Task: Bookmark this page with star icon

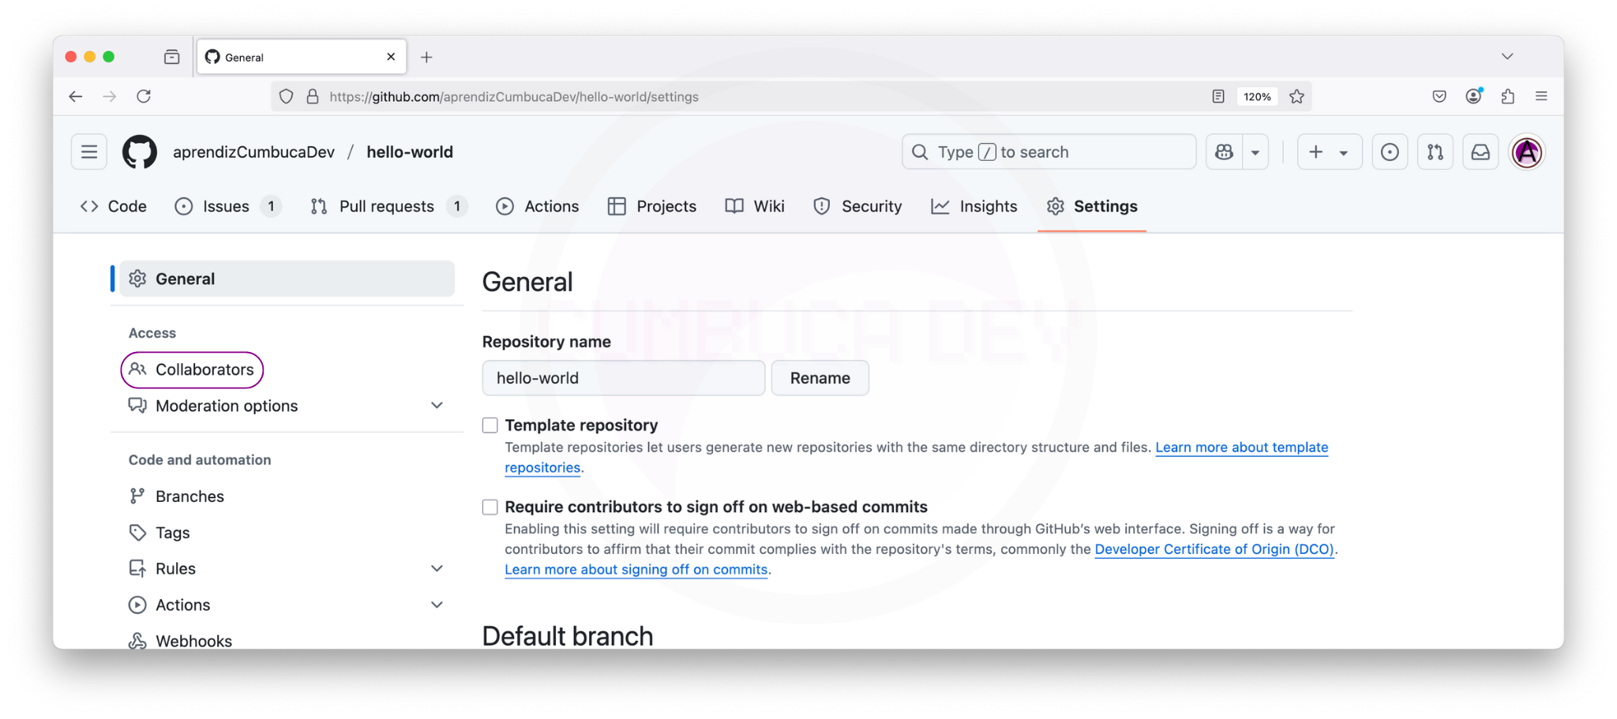Action: 1296,96
